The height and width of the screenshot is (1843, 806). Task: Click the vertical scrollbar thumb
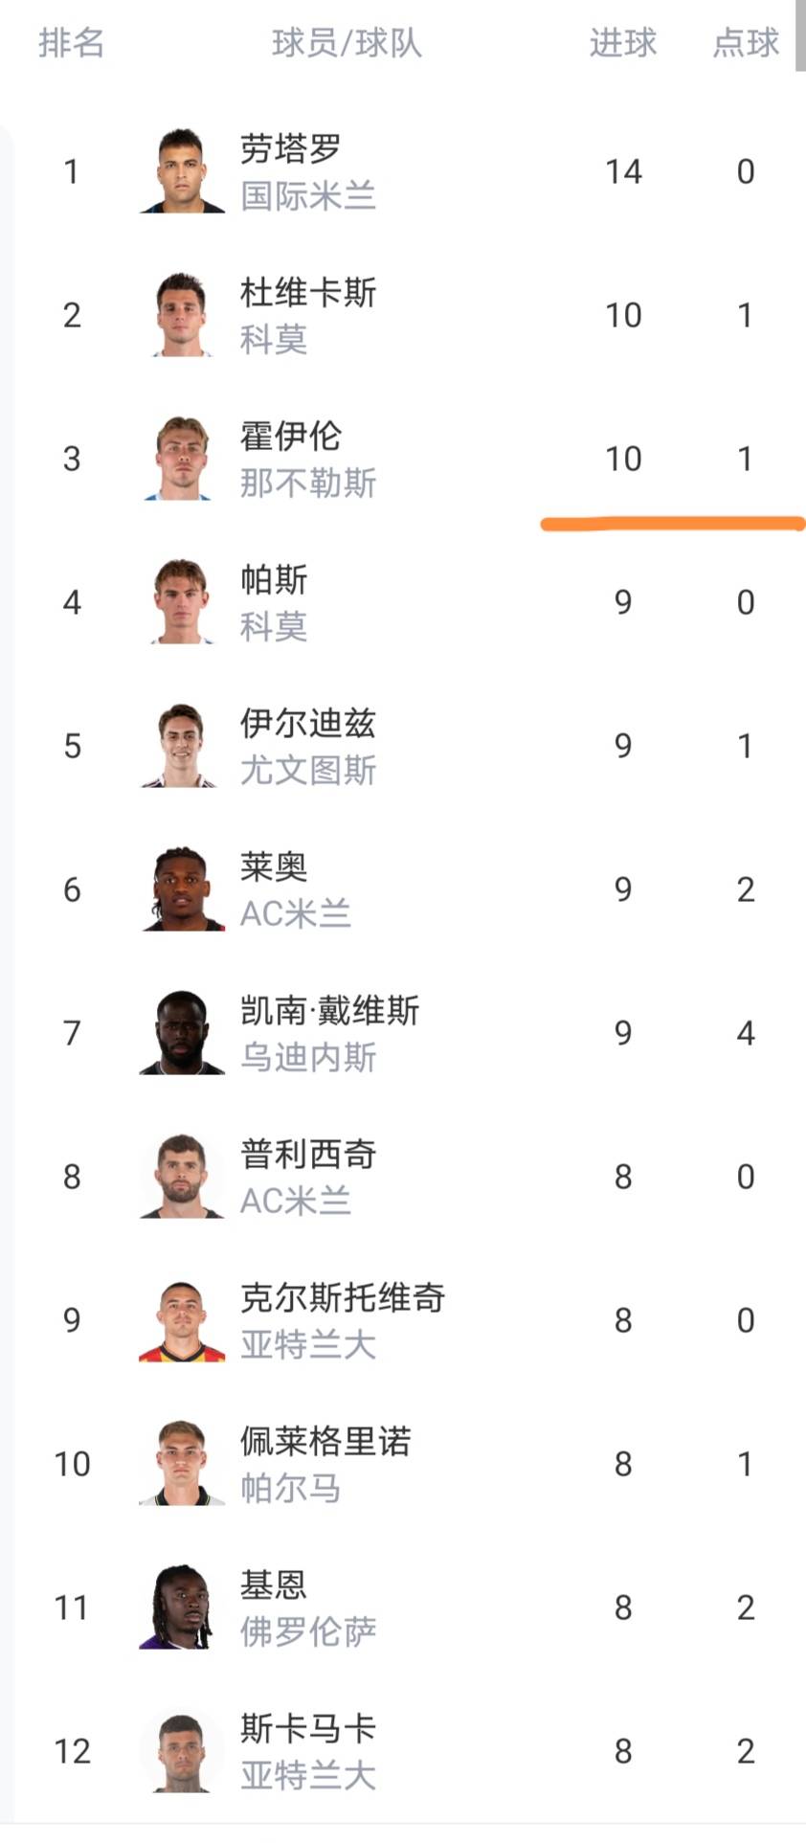coord(800,35)
